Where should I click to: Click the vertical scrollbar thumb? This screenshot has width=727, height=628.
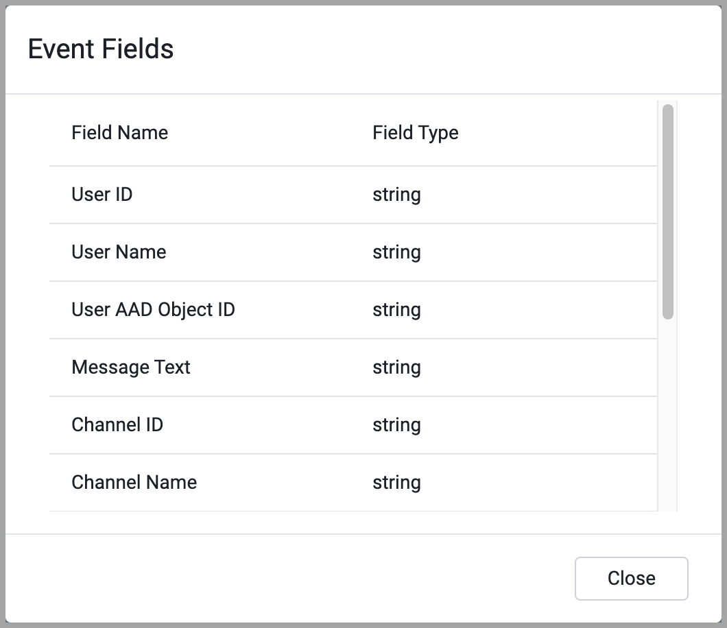coord(667,211)
